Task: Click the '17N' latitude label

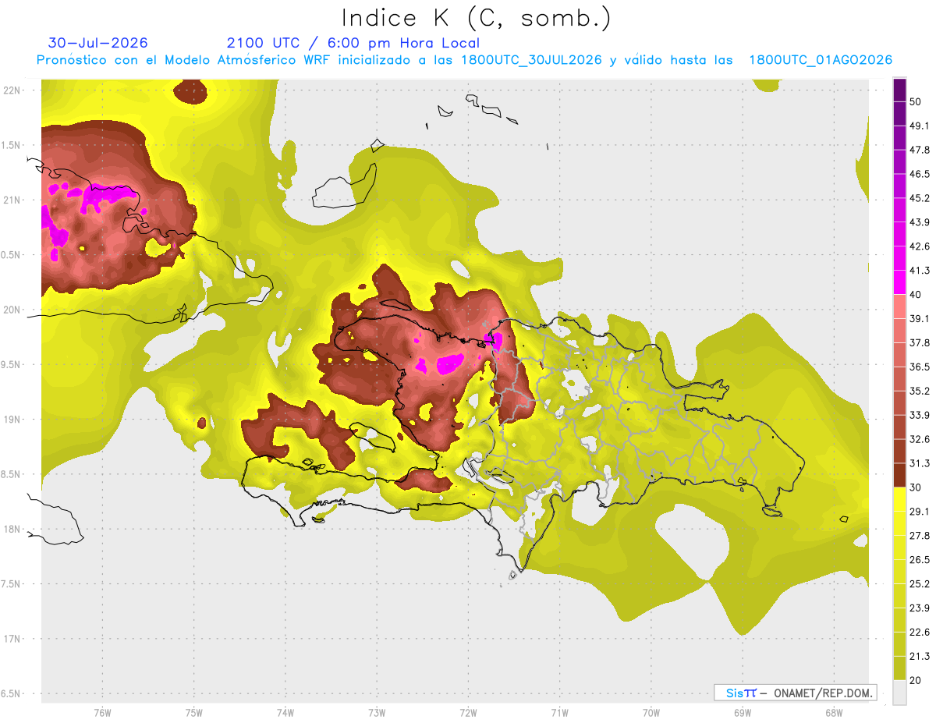Action: pyautogui.click(x=11, y=639)
